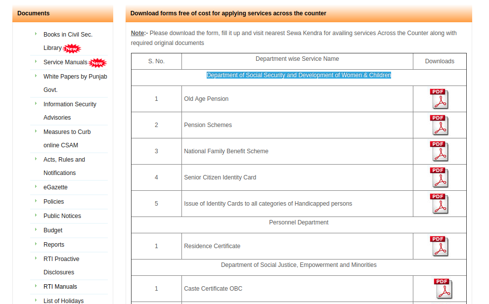Select RTI Proactive Disclosures link
Viewport: 489px width, 304px height.
click(61, 259)
